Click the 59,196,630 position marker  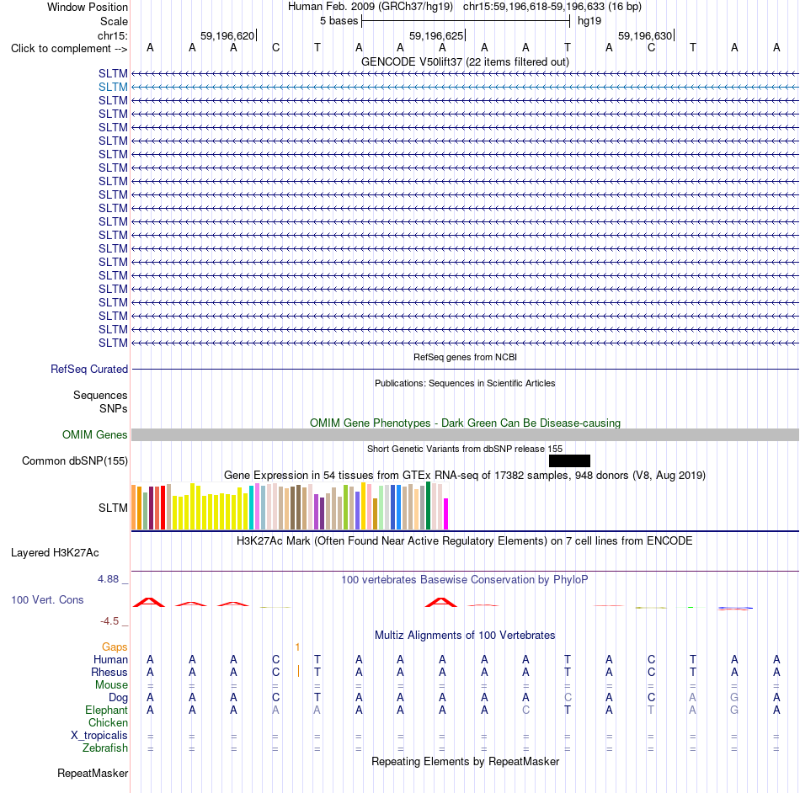coord(645,35)
